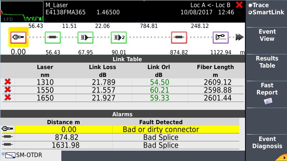287x161 pixels.
Task: Click the SM-OTDR trace icon
Action: tap(10, 156)
